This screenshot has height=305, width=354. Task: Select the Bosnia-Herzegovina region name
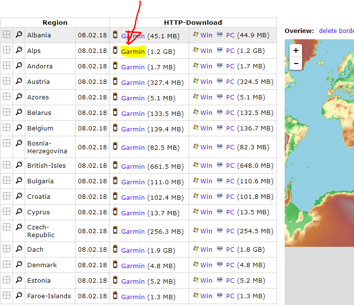pyautogui.click(x=47, y=147)
